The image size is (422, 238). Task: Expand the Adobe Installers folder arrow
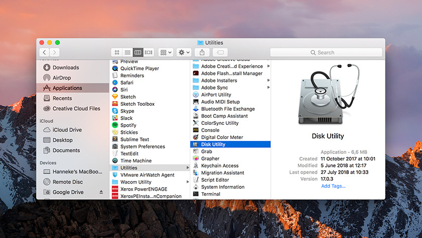point(268,81)
